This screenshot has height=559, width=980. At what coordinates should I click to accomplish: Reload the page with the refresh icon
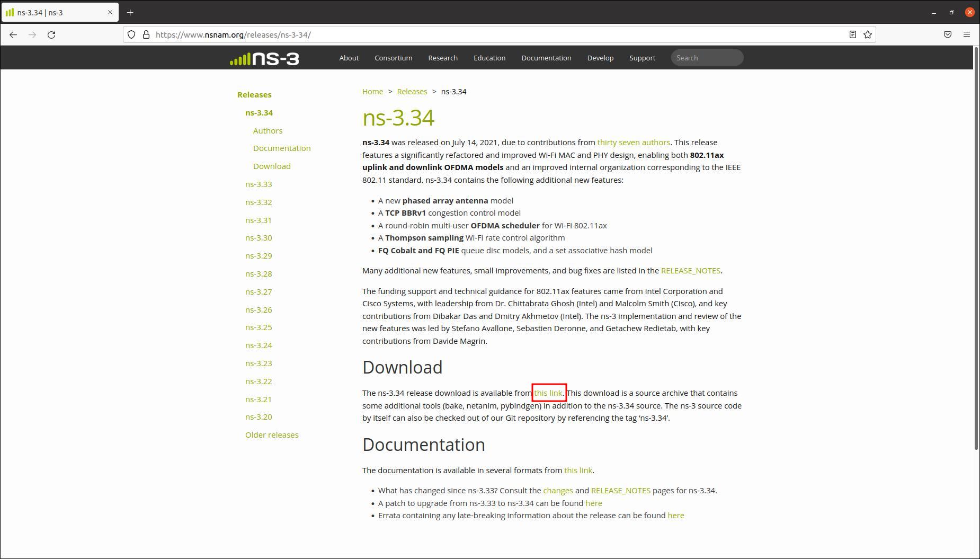[x=51, y=34]
